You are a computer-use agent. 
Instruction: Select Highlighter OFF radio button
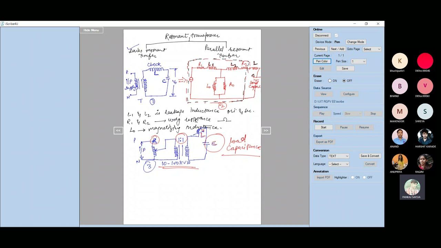tap(364, 177)
